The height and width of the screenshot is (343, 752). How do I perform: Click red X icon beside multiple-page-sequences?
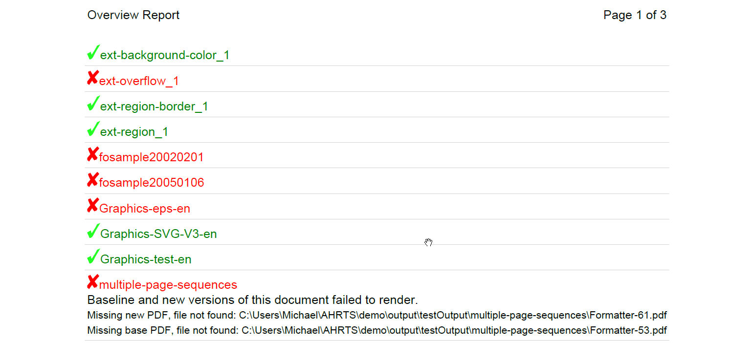point(92,282)
